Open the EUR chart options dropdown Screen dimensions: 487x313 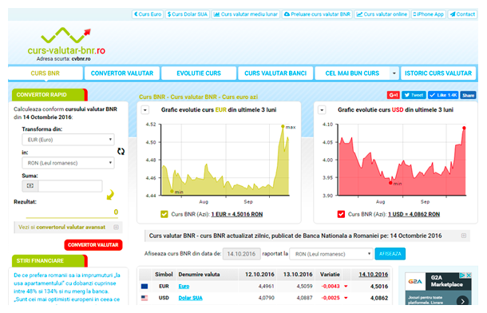tap(145, 110)
